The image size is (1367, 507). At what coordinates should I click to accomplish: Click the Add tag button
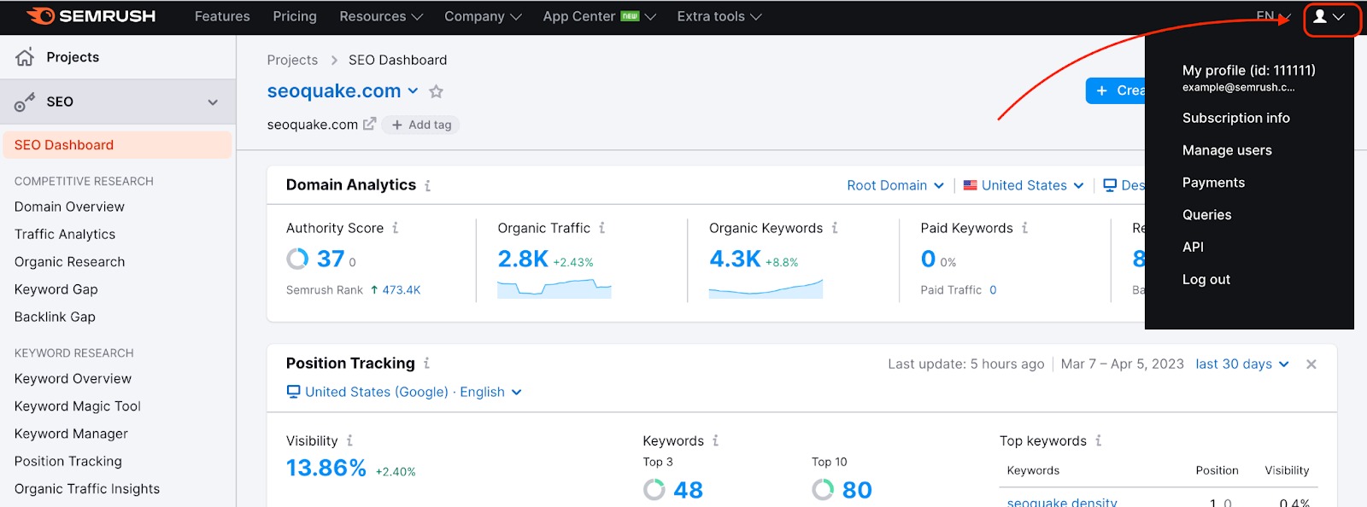pyautogui.click(x=421, y=125)
